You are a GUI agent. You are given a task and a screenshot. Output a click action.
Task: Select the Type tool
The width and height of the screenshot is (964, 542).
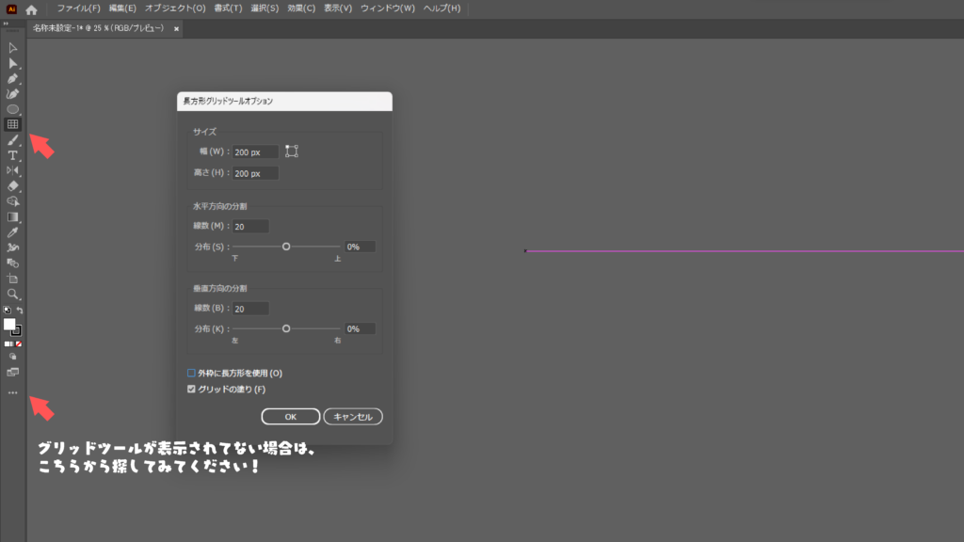[13, 155]
